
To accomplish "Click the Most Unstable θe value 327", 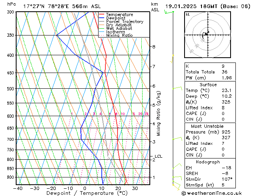I will coord(226,138).
